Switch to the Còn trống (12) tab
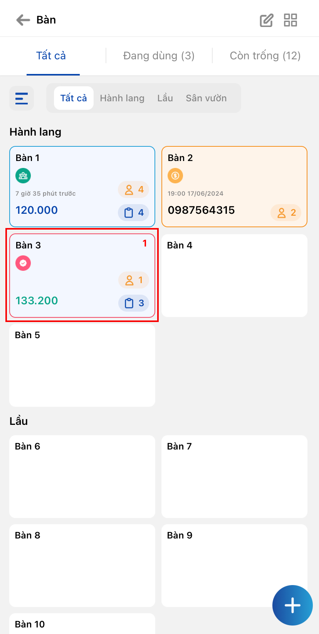This screenshot has height=634, width=319. 265,56
